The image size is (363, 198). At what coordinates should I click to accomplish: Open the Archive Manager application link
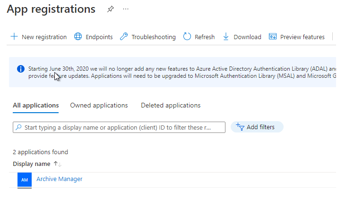click(x=59, y=179)
